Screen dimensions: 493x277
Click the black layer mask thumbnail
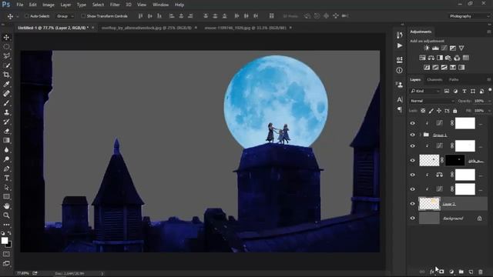(x=455, y=161)
